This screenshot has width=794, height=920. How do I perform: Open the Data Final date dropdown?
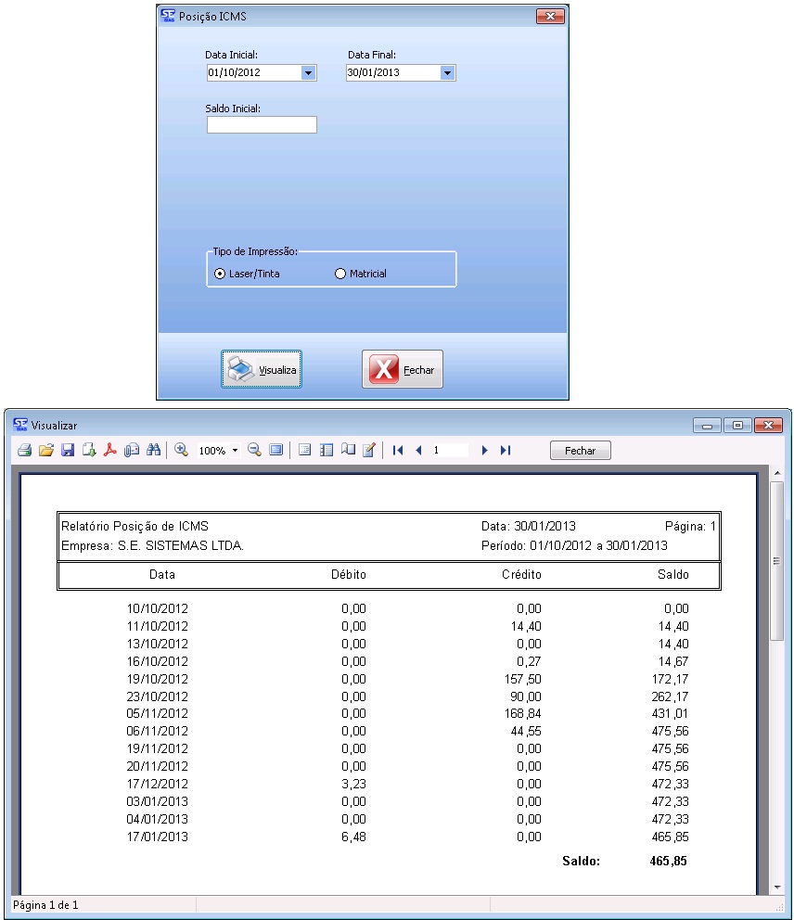tap(447, 73)
